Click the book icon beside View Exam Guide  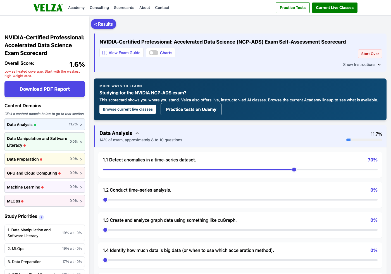click(x=105, y=53)
